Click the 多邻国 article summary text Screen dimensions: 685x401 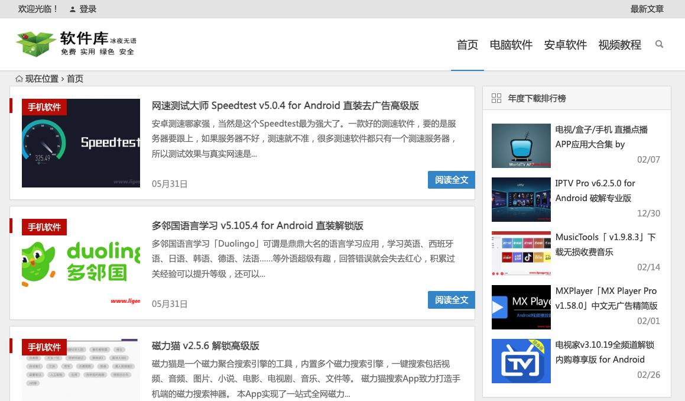304,259
